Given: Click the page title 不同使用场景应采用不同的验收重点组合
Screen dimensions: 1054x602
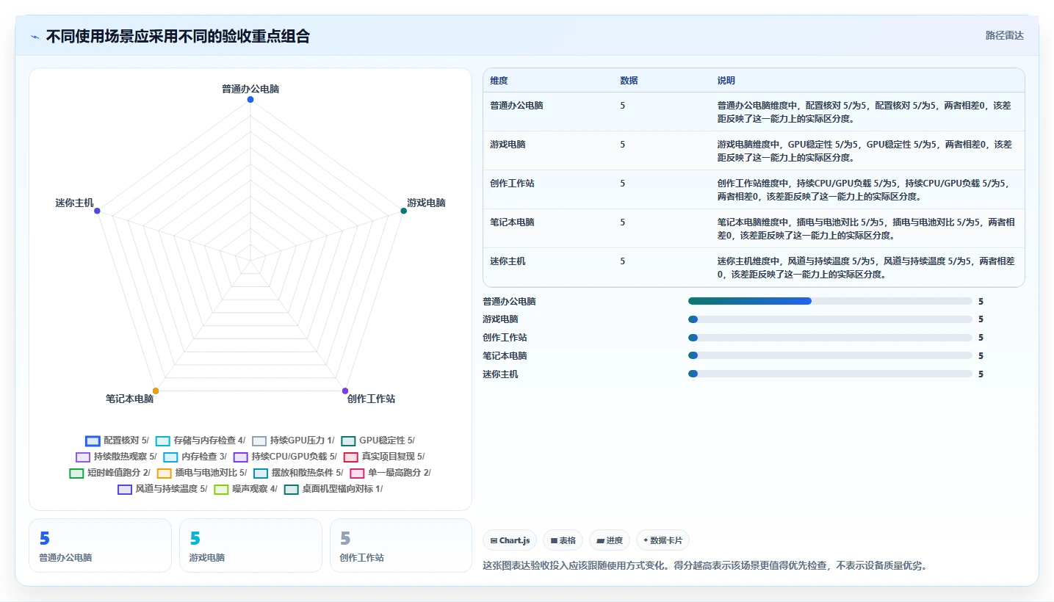Looking at the screenshot, I should tap(178, 37).
